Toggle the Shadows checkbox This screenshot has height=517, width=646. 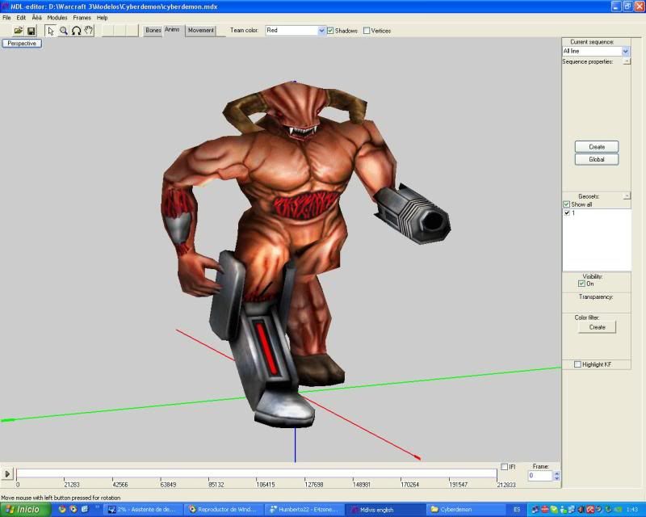[330, 31]
